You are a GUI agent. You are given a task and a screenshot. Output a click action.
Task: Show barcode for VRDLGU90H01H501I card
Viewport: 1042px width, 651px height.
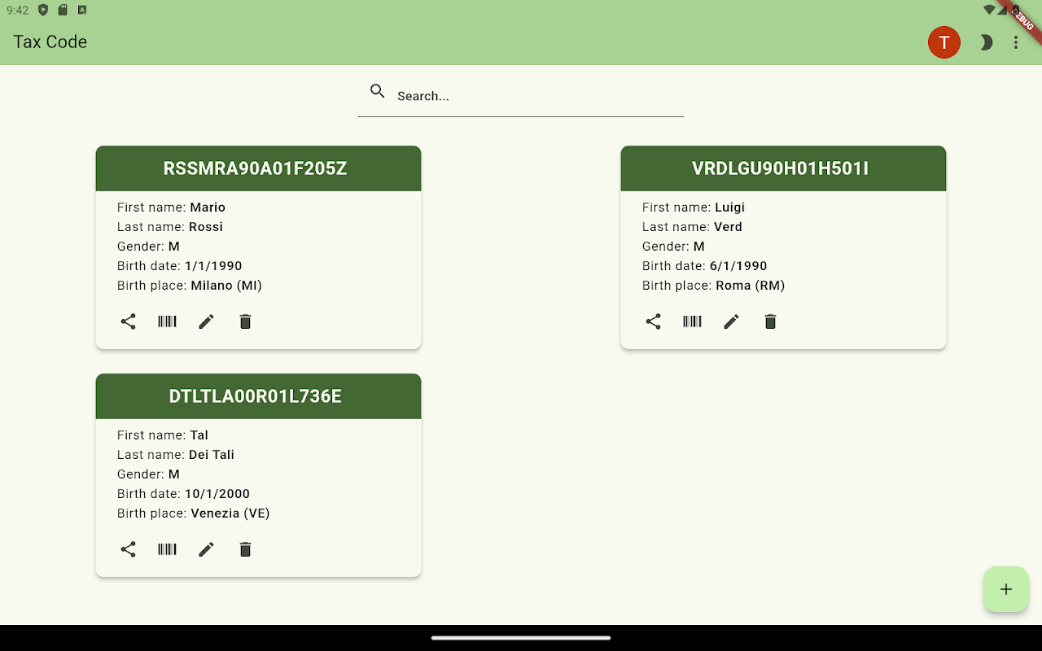pos(692,321)
